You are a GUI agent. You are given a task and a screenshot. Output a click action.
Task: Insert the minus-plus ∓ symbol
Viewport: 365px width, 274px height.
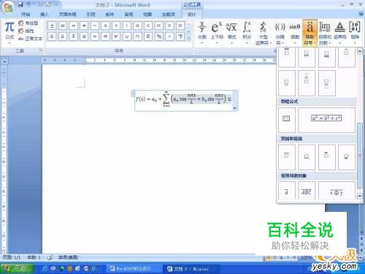74,37
